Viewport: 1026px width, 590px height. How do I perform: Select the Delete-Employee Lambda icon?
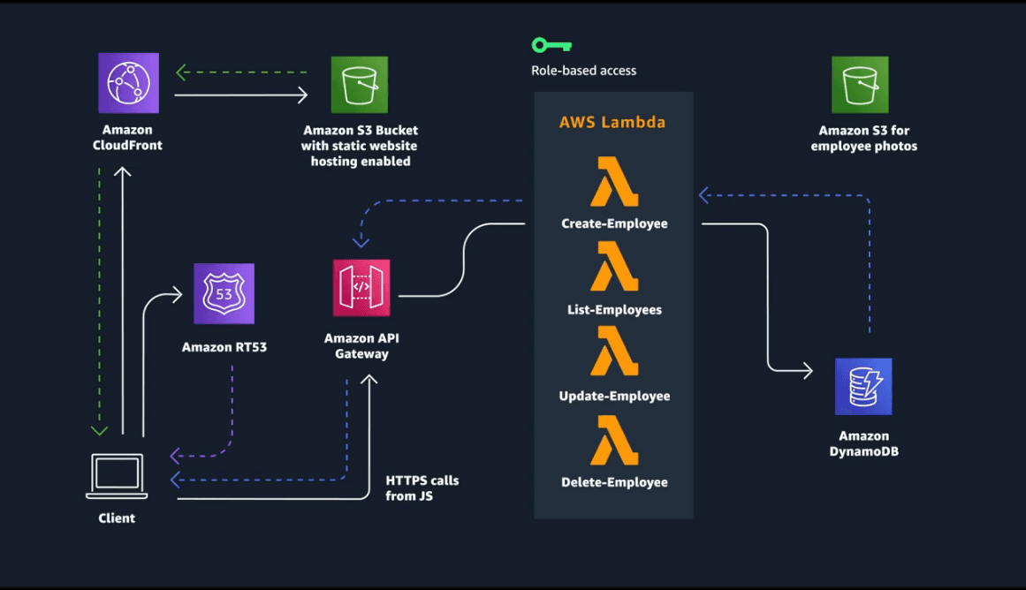coord(614,439)
